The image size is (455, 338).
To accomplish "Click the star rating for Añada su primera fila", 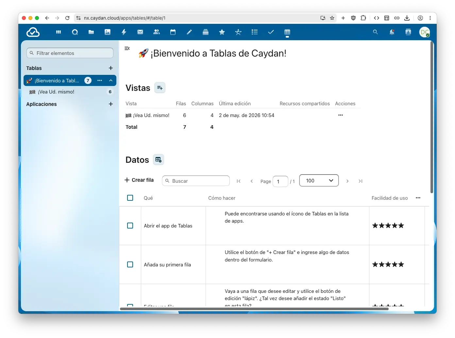I will [x=388, y=264].
